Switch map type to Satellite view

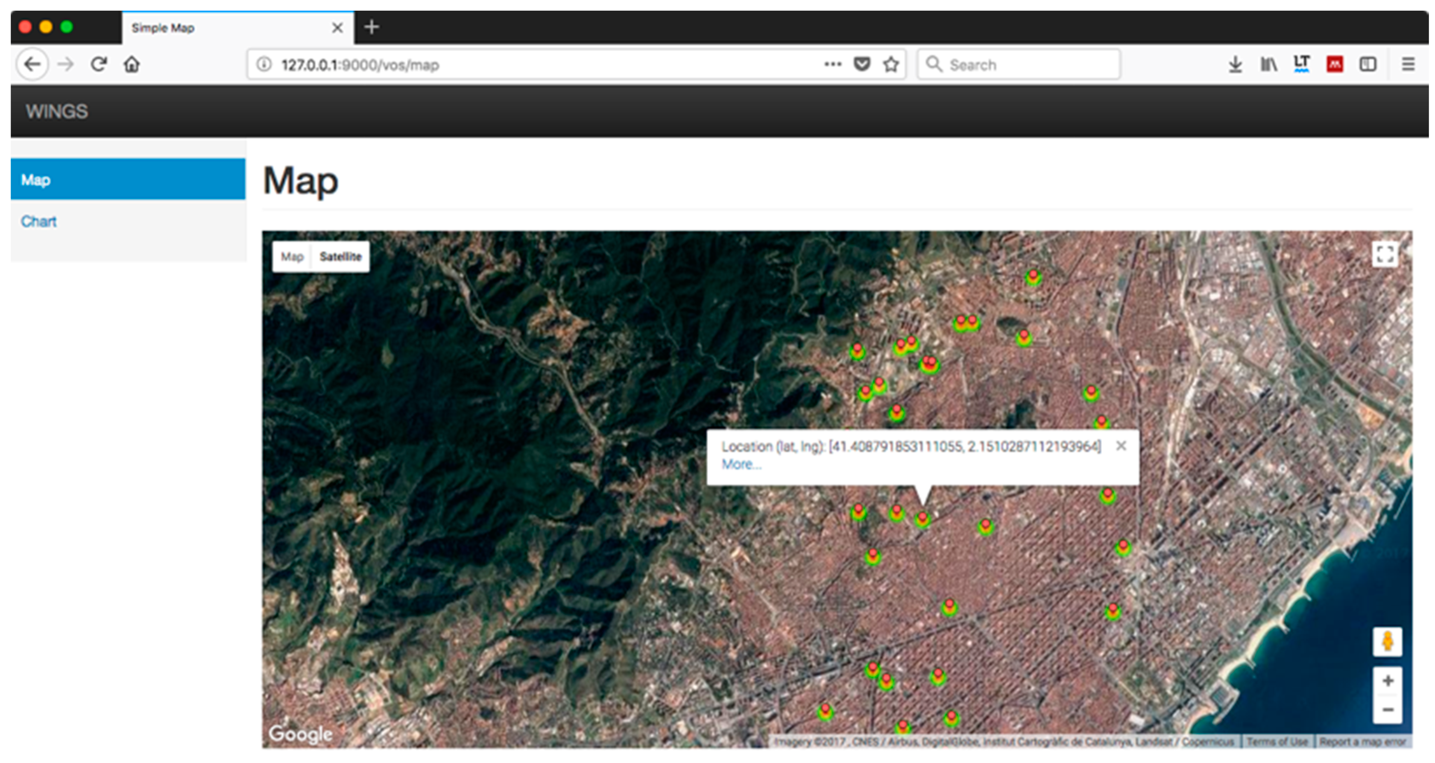tap(340, 256)
